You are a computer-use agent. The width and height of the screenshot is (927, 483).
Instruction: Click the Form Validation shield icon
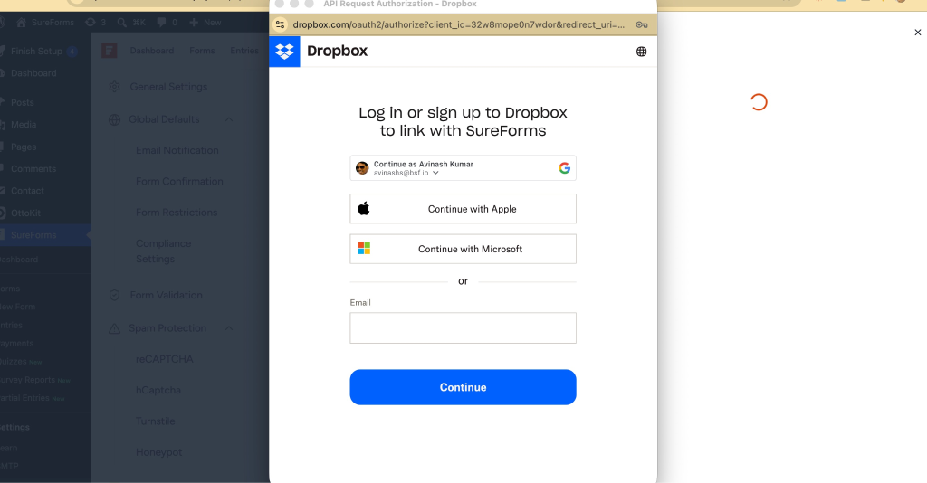(x=115, y=295)
